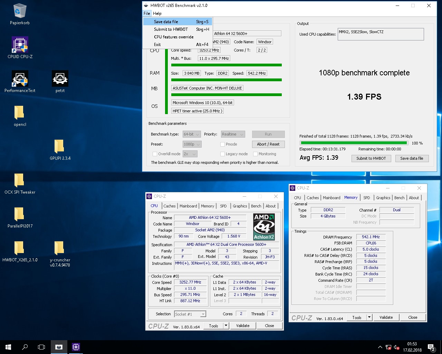Open the Overkill 2x dropdown

tap(190, 154)
